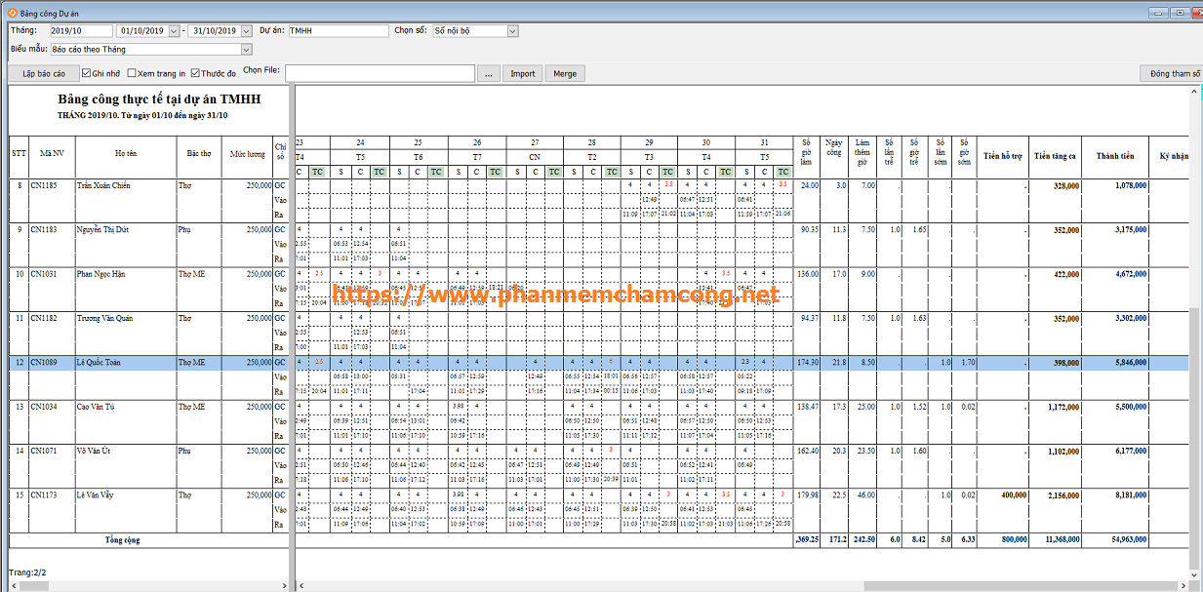Viewport: 1203px width, 592px height.
Task: Select employee name Cao Văn Tú
Action: [97, 407]
